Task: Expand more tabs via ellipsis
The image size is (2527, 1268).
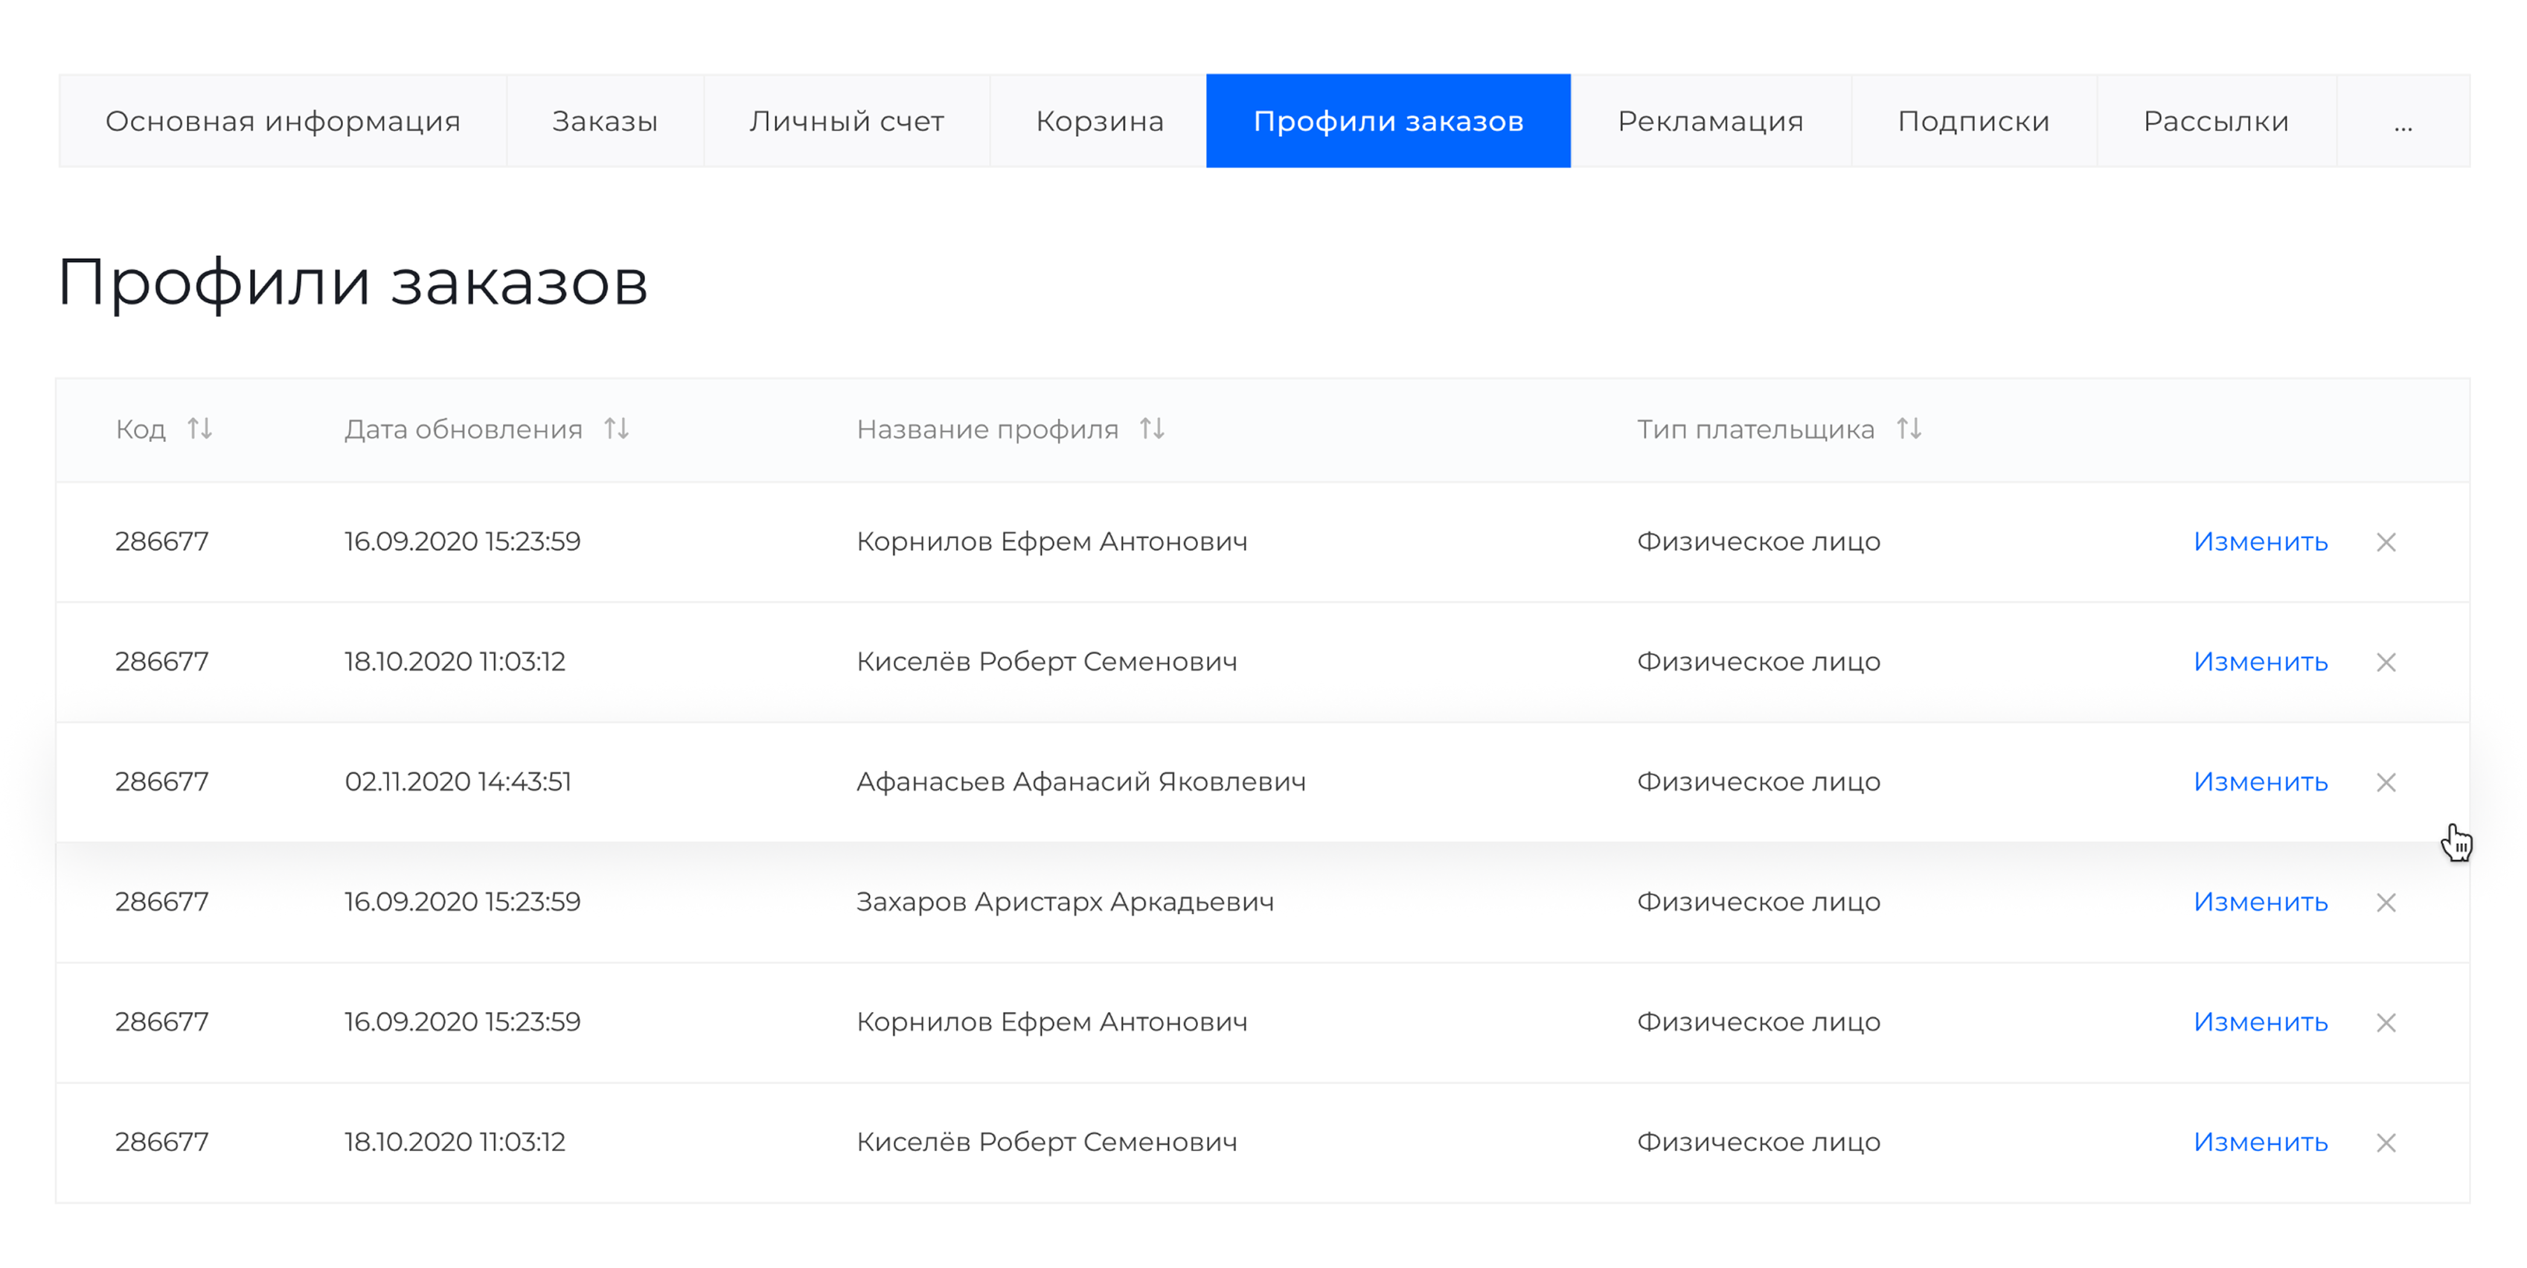Action: click(x=2403, y=121)
